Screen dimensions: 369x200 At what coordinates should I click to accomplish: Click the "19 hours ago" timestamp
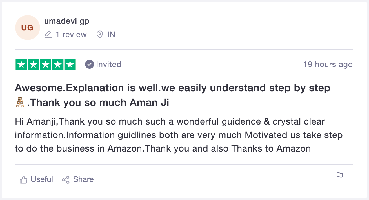tap(328, 65)
